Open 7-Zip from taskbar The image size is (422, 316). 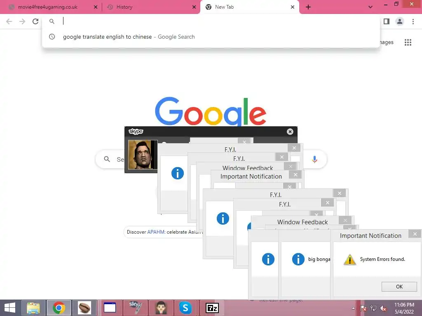pyautogui.click(x=212, y=308)
